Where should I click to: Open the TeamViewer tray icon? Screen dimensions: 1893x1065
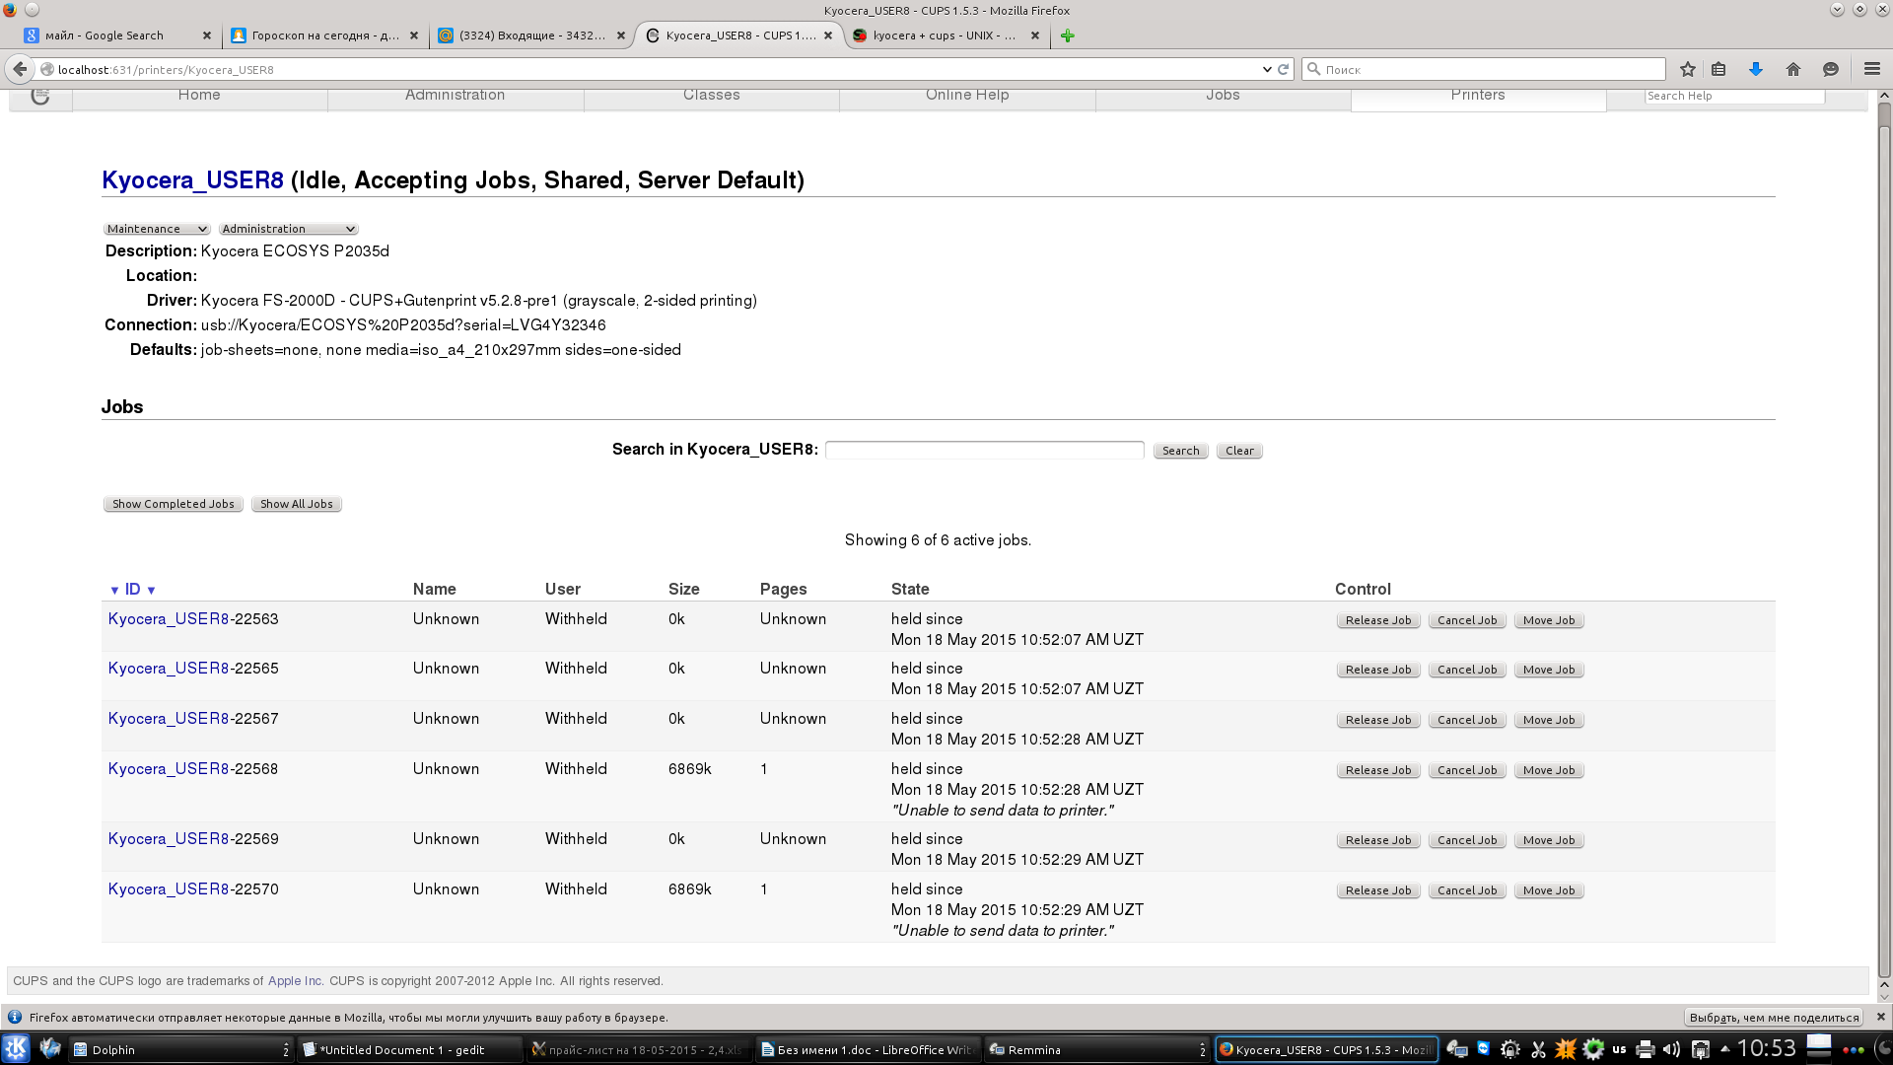(1484, 1049)
